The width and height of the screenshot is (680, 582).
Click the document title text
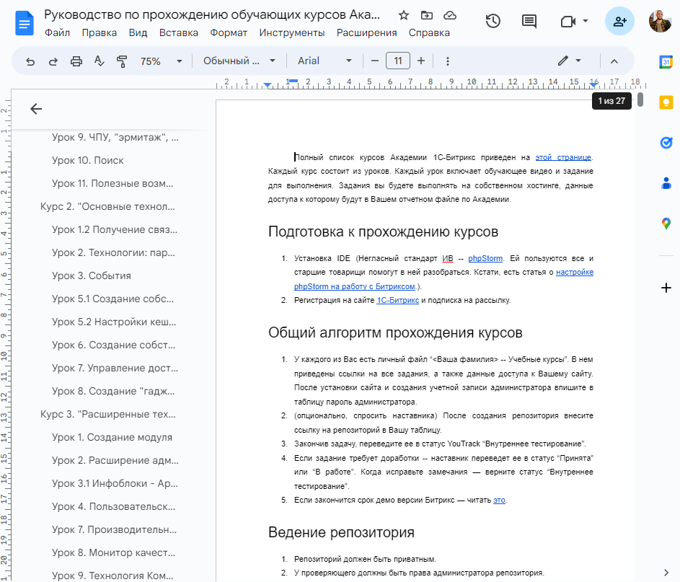click(x=211, y=14)
